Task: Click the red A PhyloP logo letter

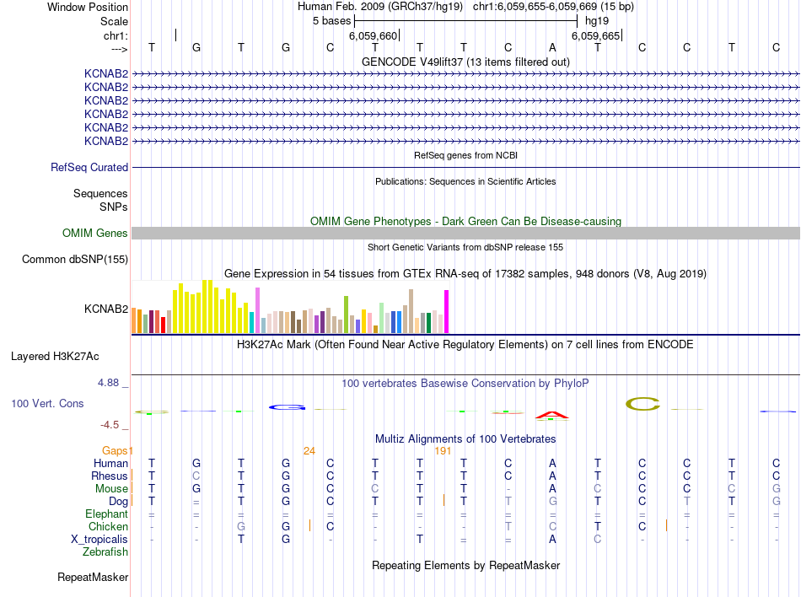Action: click(552, 416)
